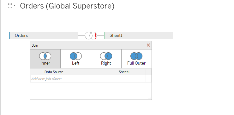Image resolution: width=234 pixels, height=115 pixels.
Task: Click Add new join clause field
Action: (54, 79)
